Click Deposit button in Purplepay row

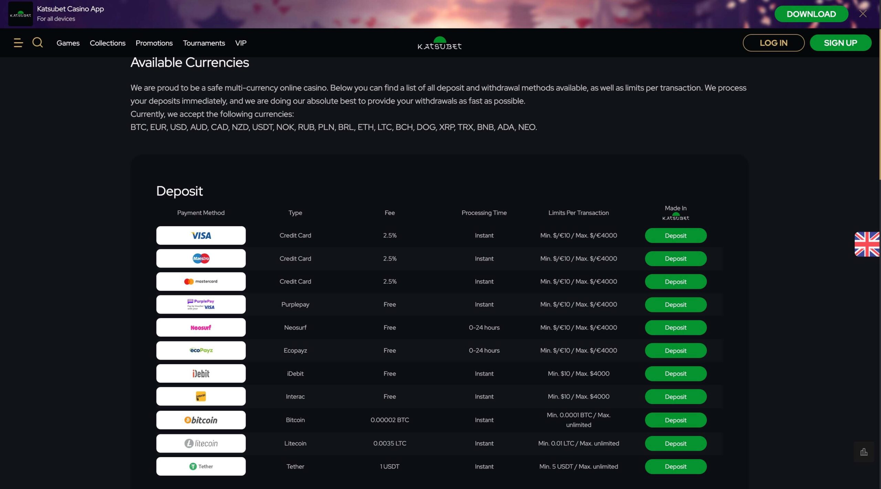click(x=676, y=305)
